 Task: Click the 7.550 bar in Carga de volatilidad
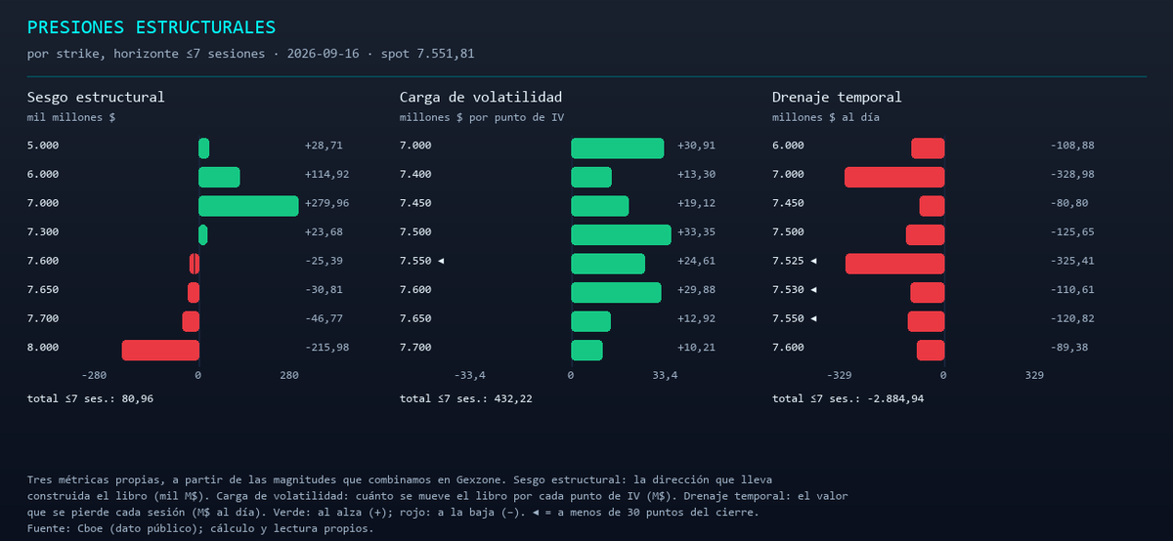[x=608, y=264]
